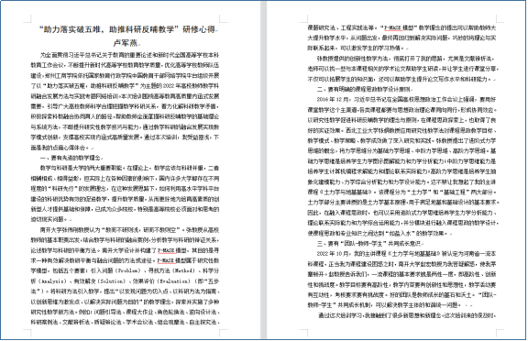Click the word "Evaluation" in parentheses
Image resolution: width=528 pixels, height=341 pixels.
tap(176, 281)
